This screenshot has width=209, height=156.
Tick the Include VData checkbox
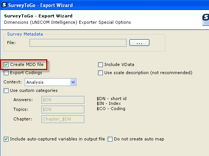pos(100,64)
